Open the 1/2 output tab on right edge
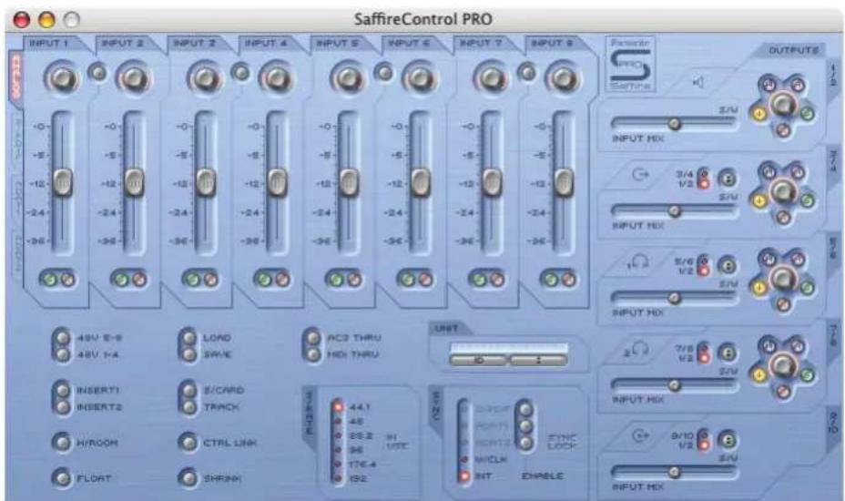The width and height of the screenshot is (845, 501). [834, 76]
